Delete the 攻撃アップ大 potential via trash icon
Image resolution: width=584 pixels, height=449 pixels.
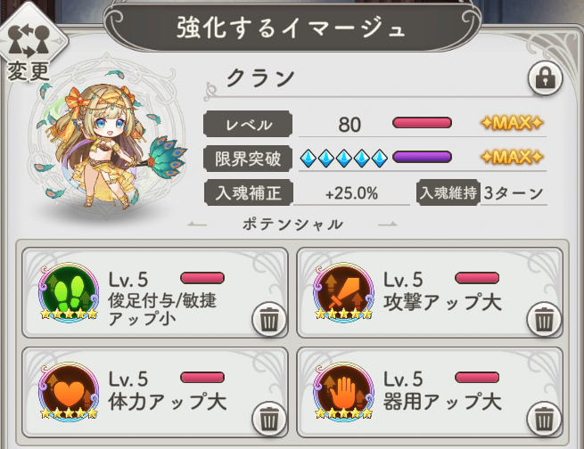click(544, 319)
